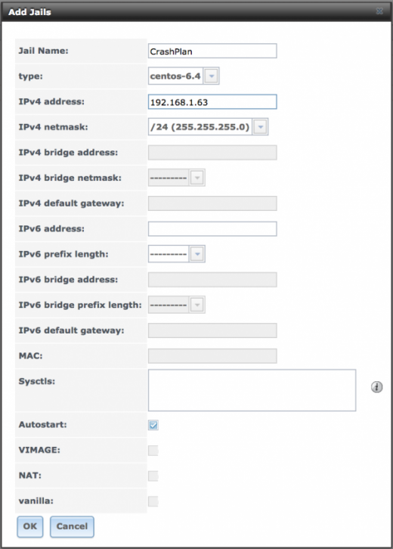The image size is (393, 549).
Task: Focus the Jail Name field
Action: point(212,51)
